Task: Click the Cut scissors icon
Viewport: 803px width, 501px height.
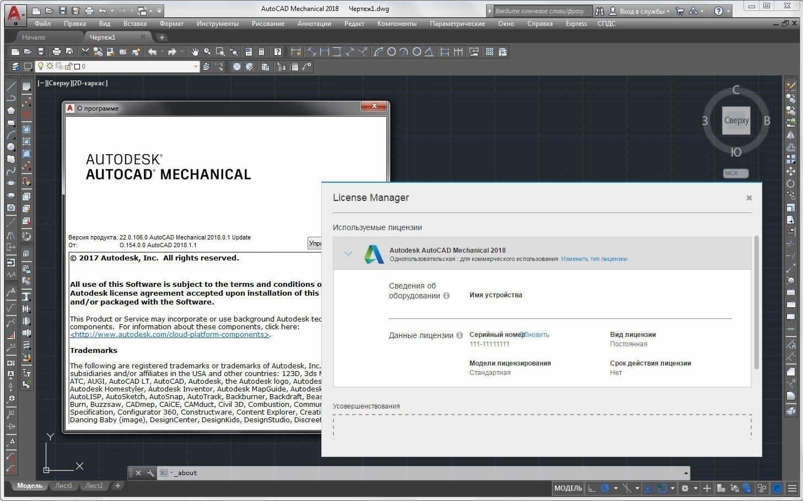Action: tap(85, 52)
